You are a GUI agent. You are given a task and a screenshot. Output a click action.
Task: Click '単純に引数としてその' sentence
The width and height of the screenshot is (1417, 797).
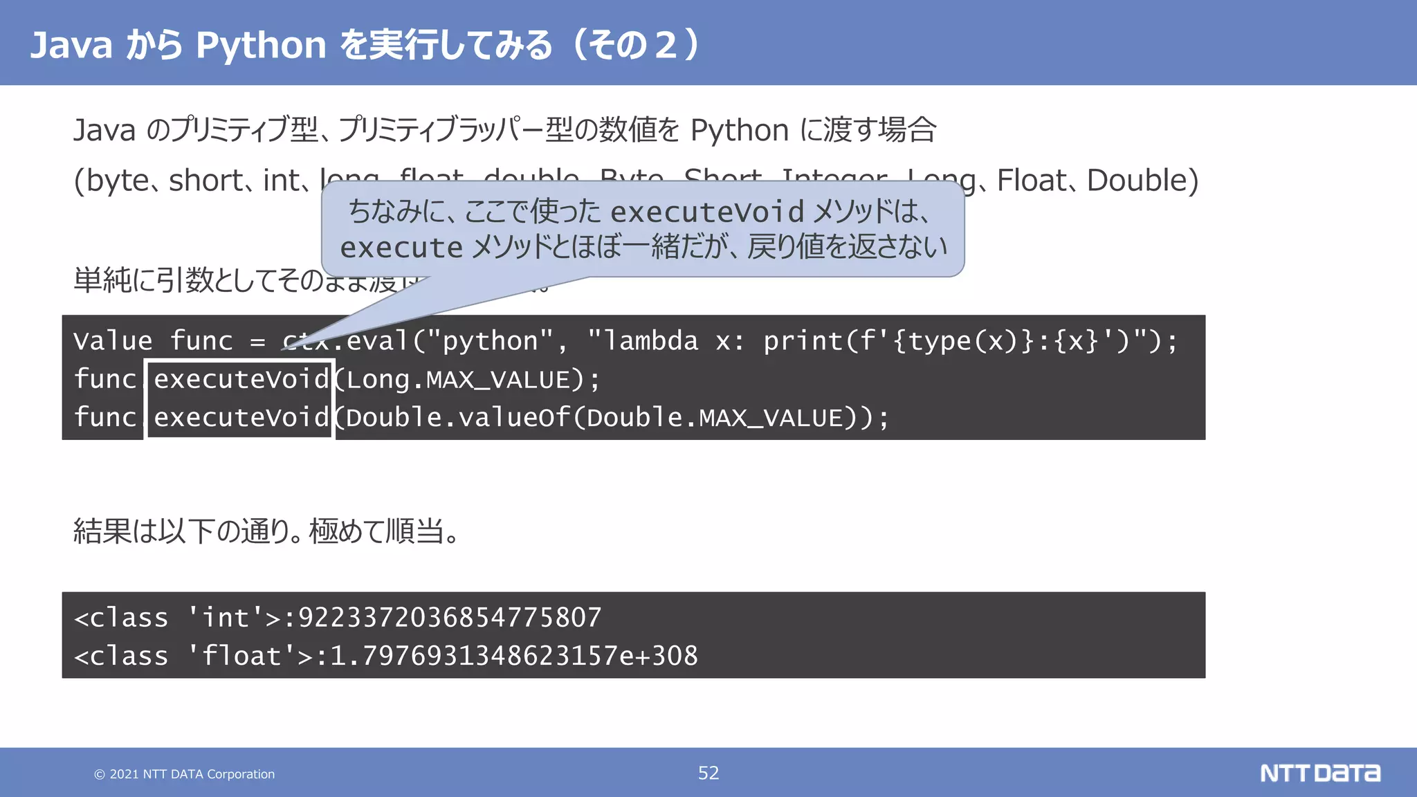[x=198, y=280]
